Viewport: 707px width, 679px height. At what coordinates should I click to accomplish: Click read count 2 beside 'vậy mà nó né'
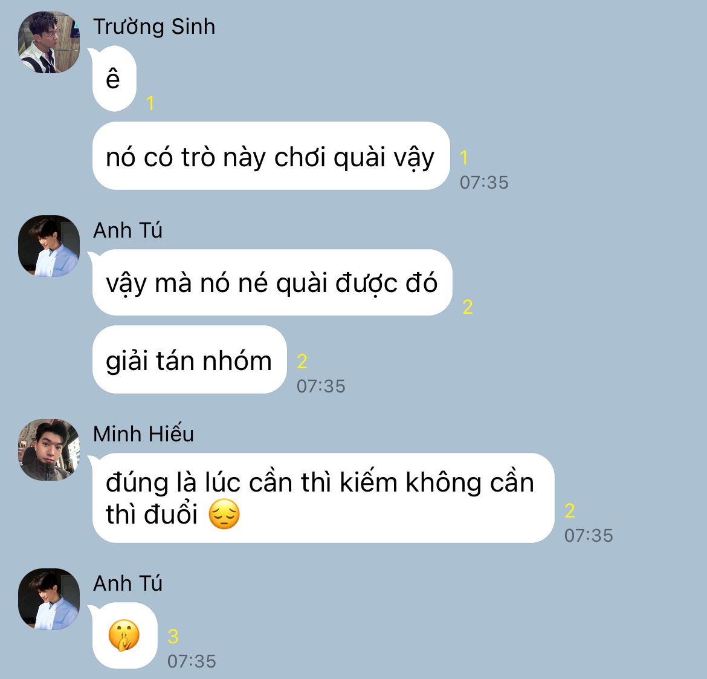(468, 307)
